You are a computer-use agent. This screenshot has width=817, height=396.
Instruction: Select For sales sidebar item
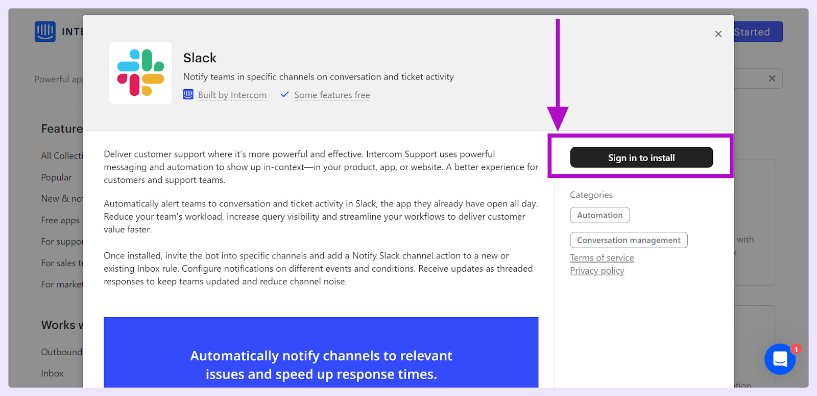coord(62,263)
